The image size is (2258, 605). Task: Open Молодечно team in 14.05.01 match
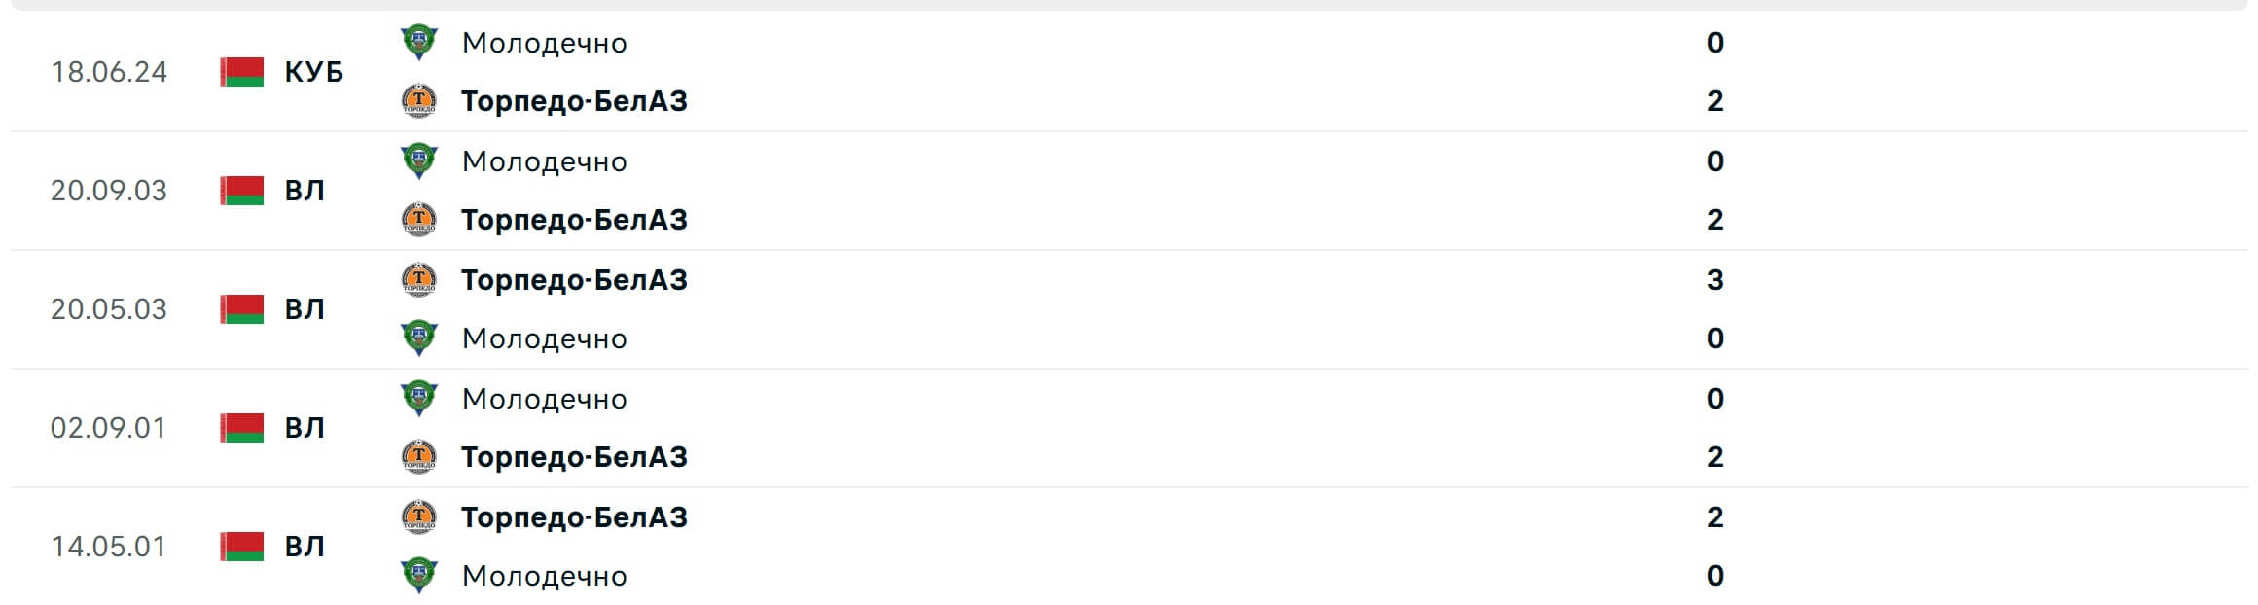coord(544,576)
